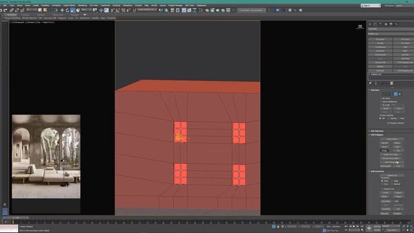Open the Selection Filter dropdown
Screen dimensions: 414x233
pos(32,10)
